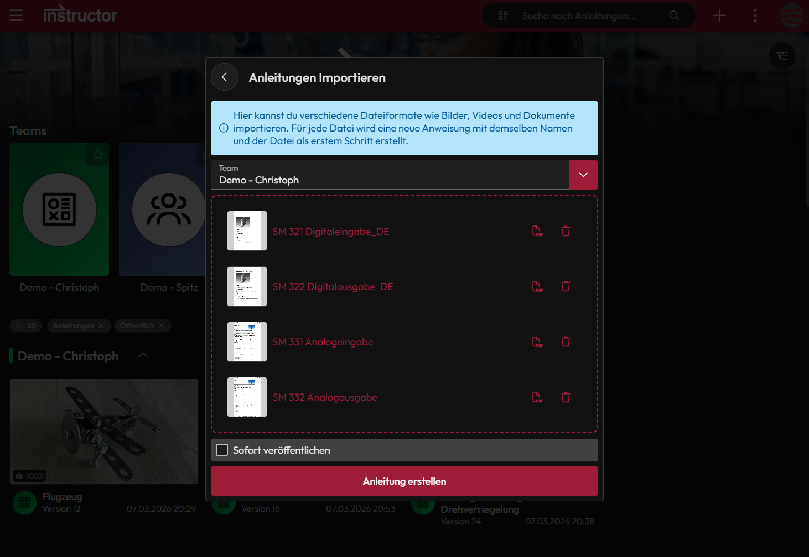The height and width of the screenshot is (557, 809).
Task: Click trash icon next to SM 332 Analogausgabe
Action: pyautogui.click(x=566, y=397)
